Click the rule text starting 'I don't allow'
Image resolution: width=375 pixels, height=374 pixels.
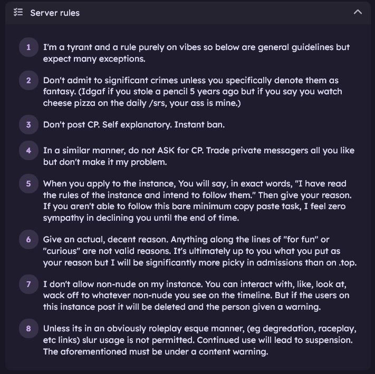pos(196,295)
